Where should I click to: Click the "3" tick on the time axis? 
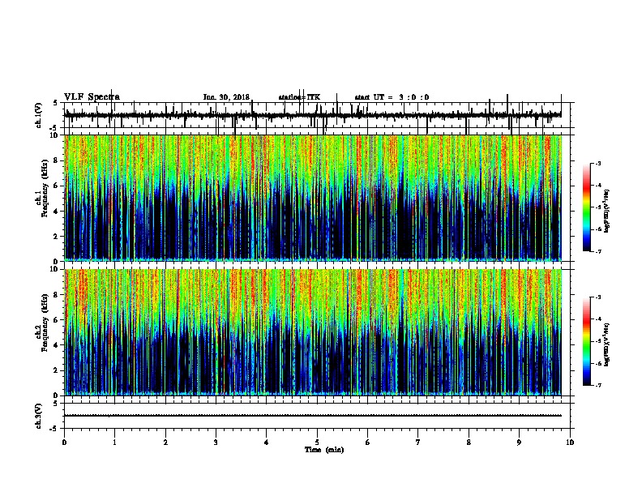click(216, 443)
